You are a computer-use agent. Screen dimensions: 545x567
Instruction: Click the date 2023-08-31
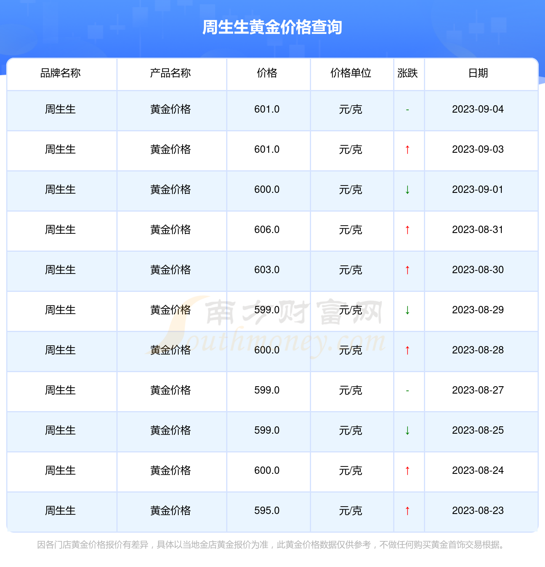[x=478, y=230]
